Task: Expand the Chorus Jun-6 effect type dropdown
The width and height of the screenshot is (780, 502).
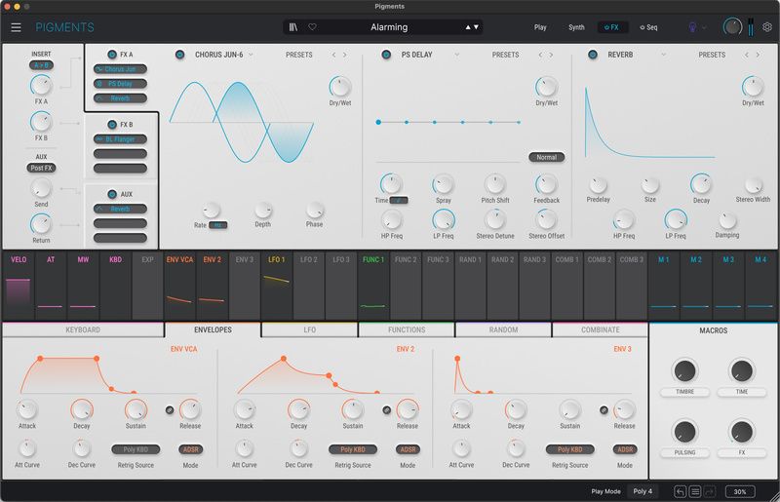Action: pyautogui.click(x=251, y=55)
